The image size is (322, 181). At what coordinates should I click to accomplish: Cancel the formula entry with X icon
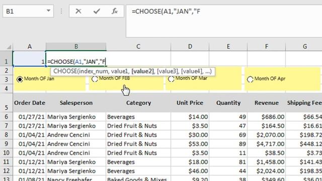[78, 11]
